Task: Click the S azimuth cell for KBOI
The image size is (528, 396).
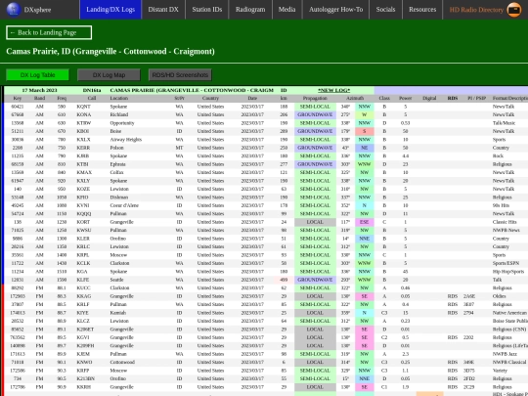Action: point(365,131)
